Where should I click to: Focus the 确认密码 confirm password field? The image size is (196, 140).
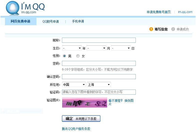click(x=99, y=77)
